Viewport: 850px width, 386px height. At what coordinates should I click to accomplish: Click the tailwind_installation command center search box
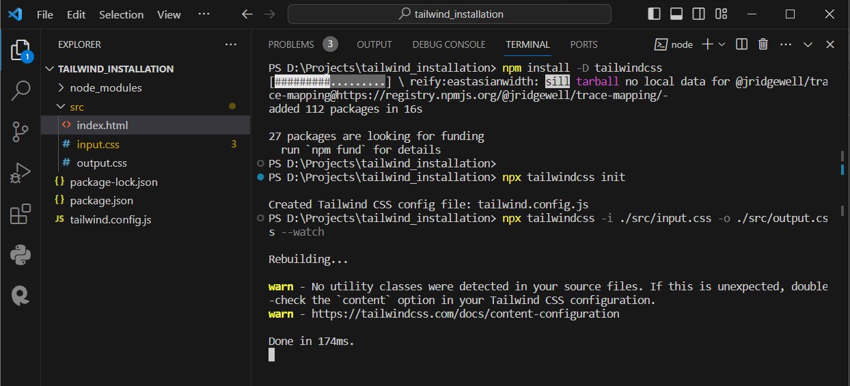coord(450,14)
